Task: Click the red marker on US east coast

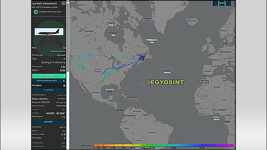Action: (125, 72)
